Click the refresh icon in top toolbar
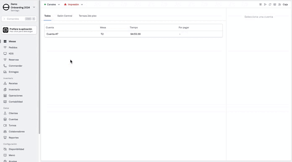 (270, 5)
